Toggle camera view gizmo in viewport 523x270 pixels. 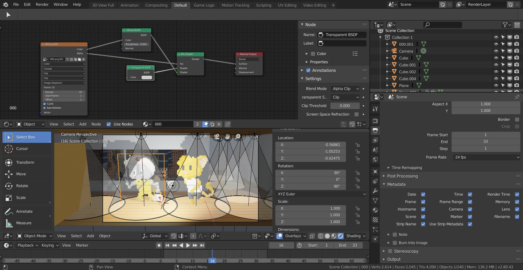(217, 136)
